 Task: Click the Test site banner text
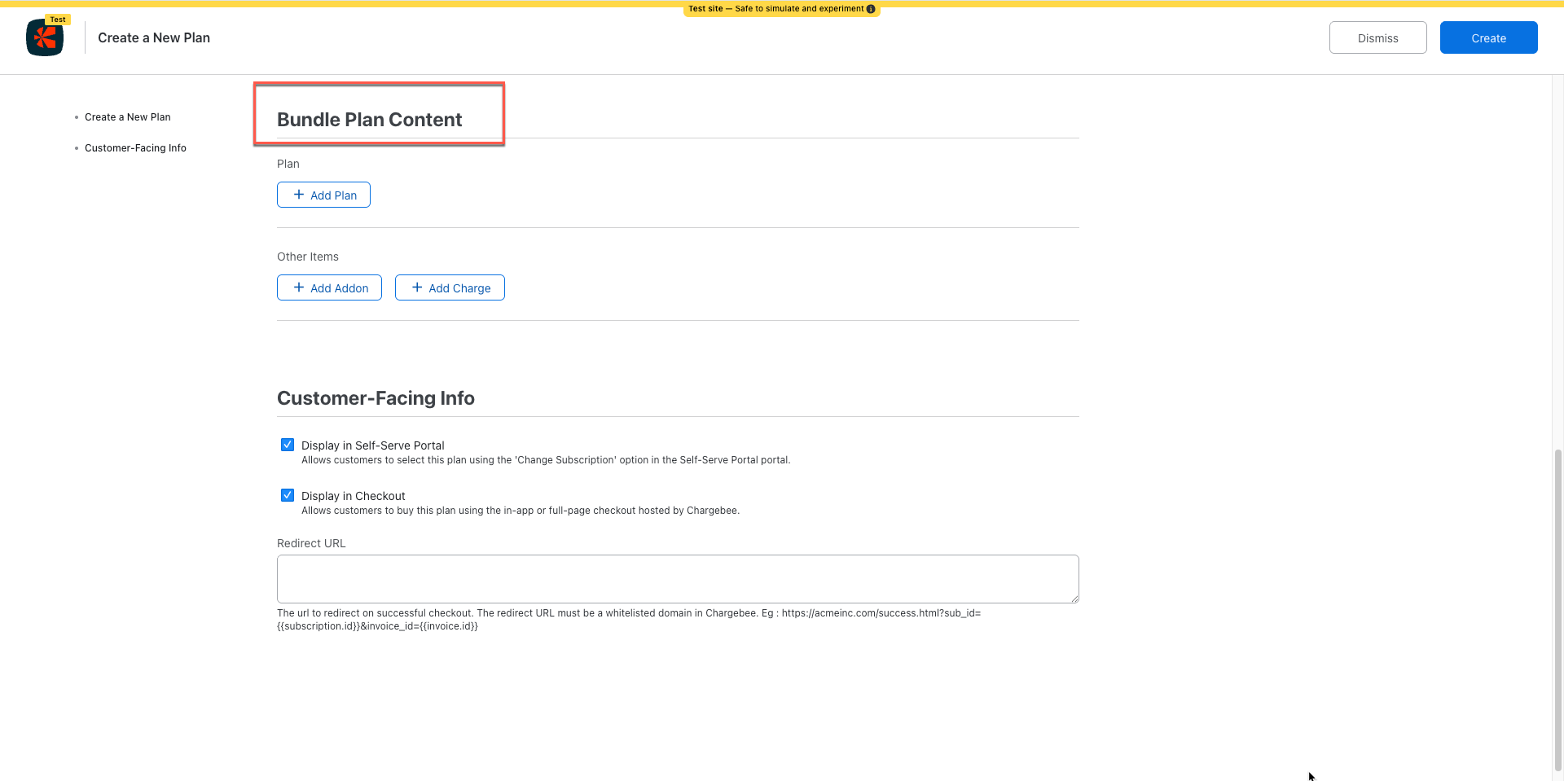pyautogui.click(x=775, y=9)
